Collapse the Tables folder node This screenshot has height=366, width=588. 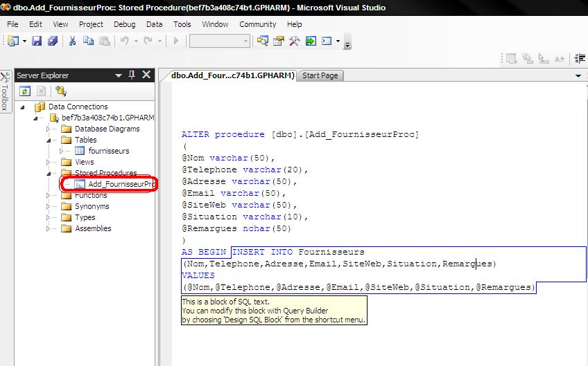49,140
